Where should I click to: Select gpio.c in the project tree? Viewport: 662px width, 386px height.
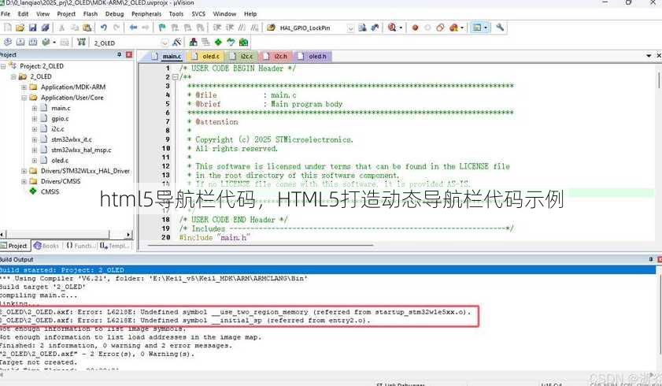(60, 119)
